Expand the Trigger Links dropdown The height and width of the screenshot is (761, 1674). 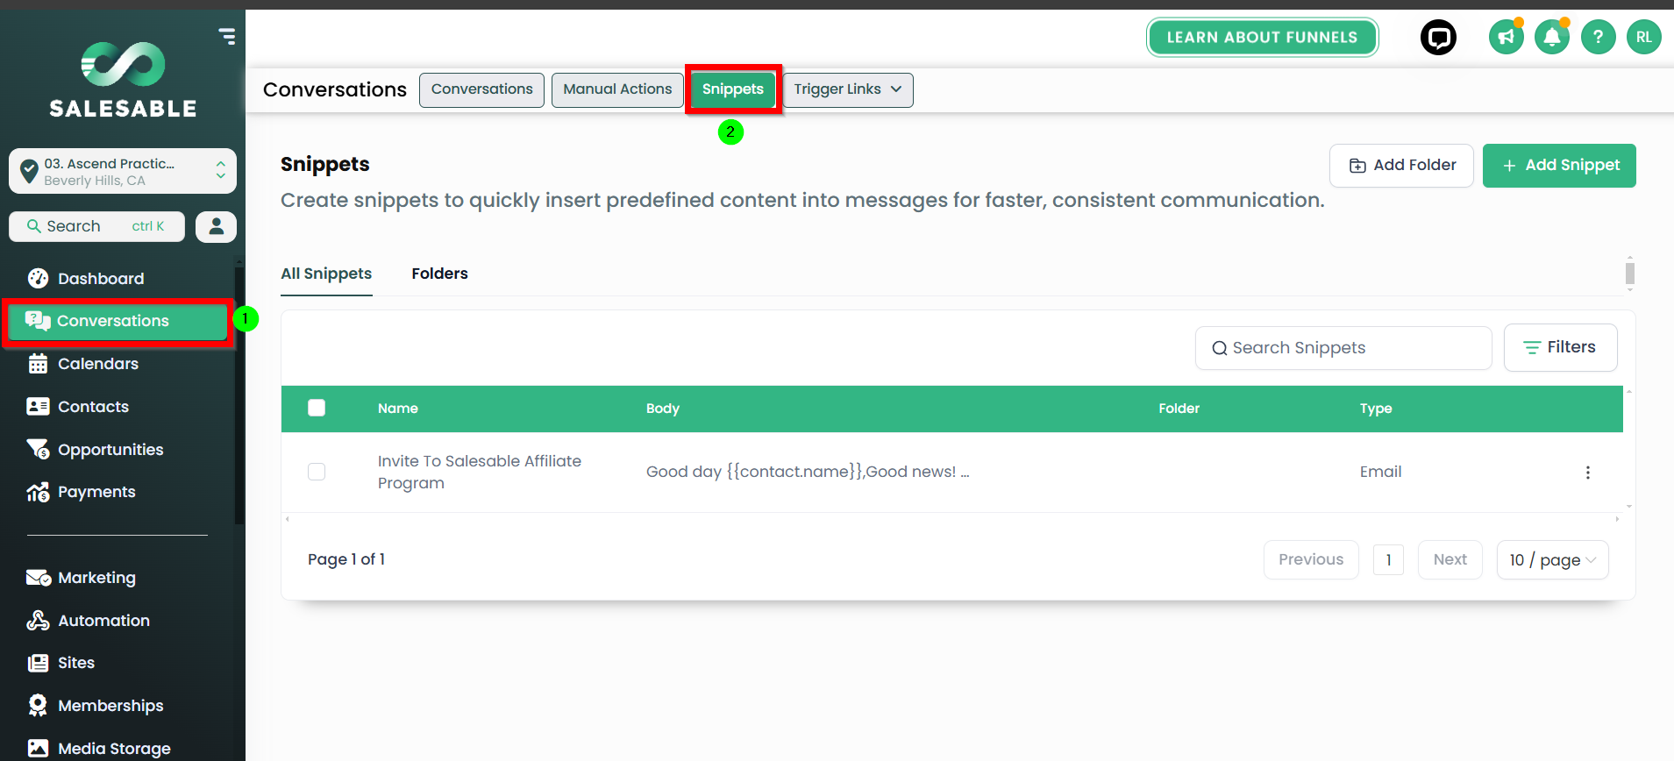tap(847, 89)
